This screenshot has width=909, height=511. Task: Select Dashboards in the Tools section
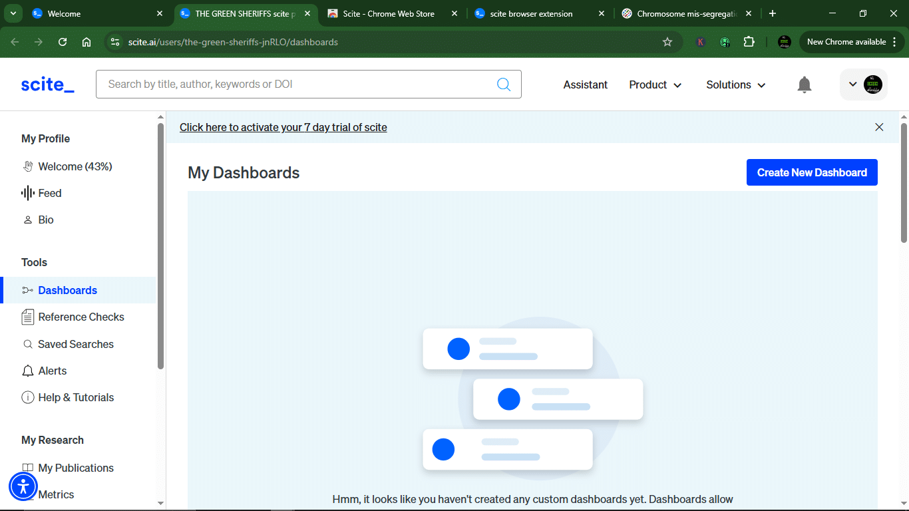[78, 290]
